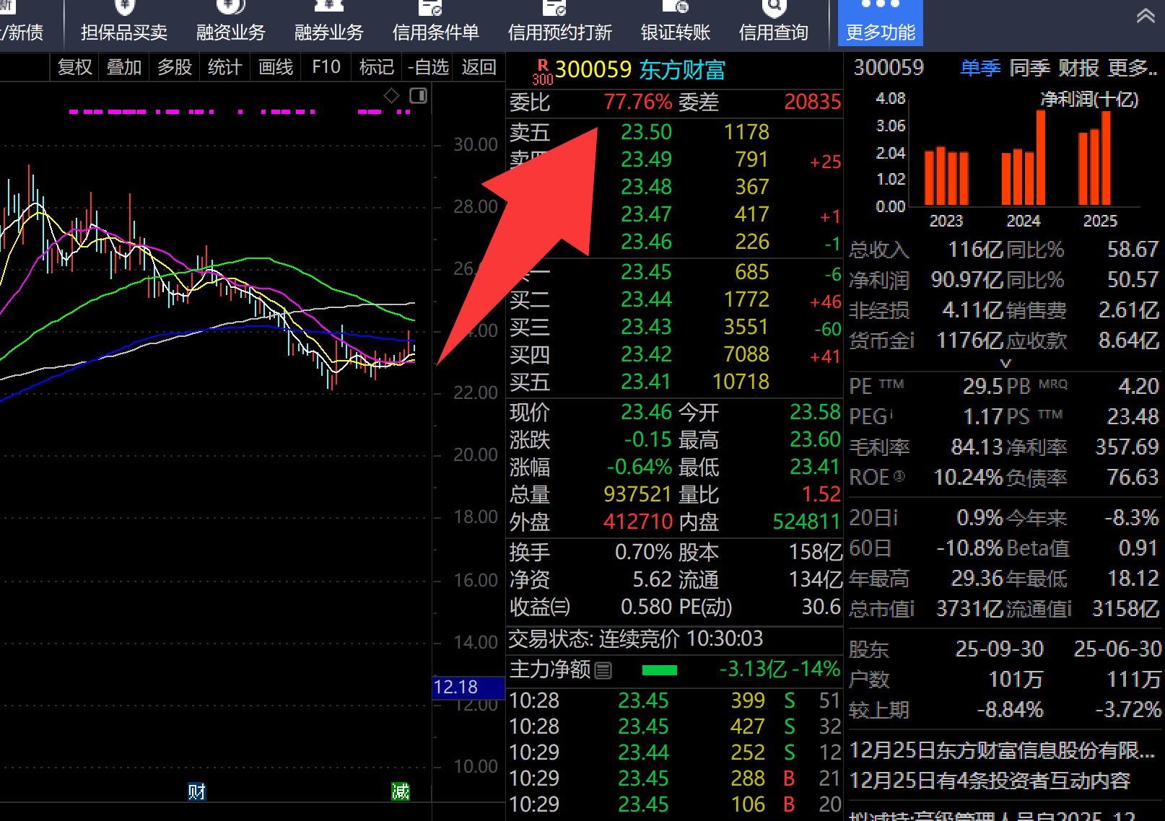Click the 今开 opening price 23.58
The image size is (1165, 821).
pos(815,412)
